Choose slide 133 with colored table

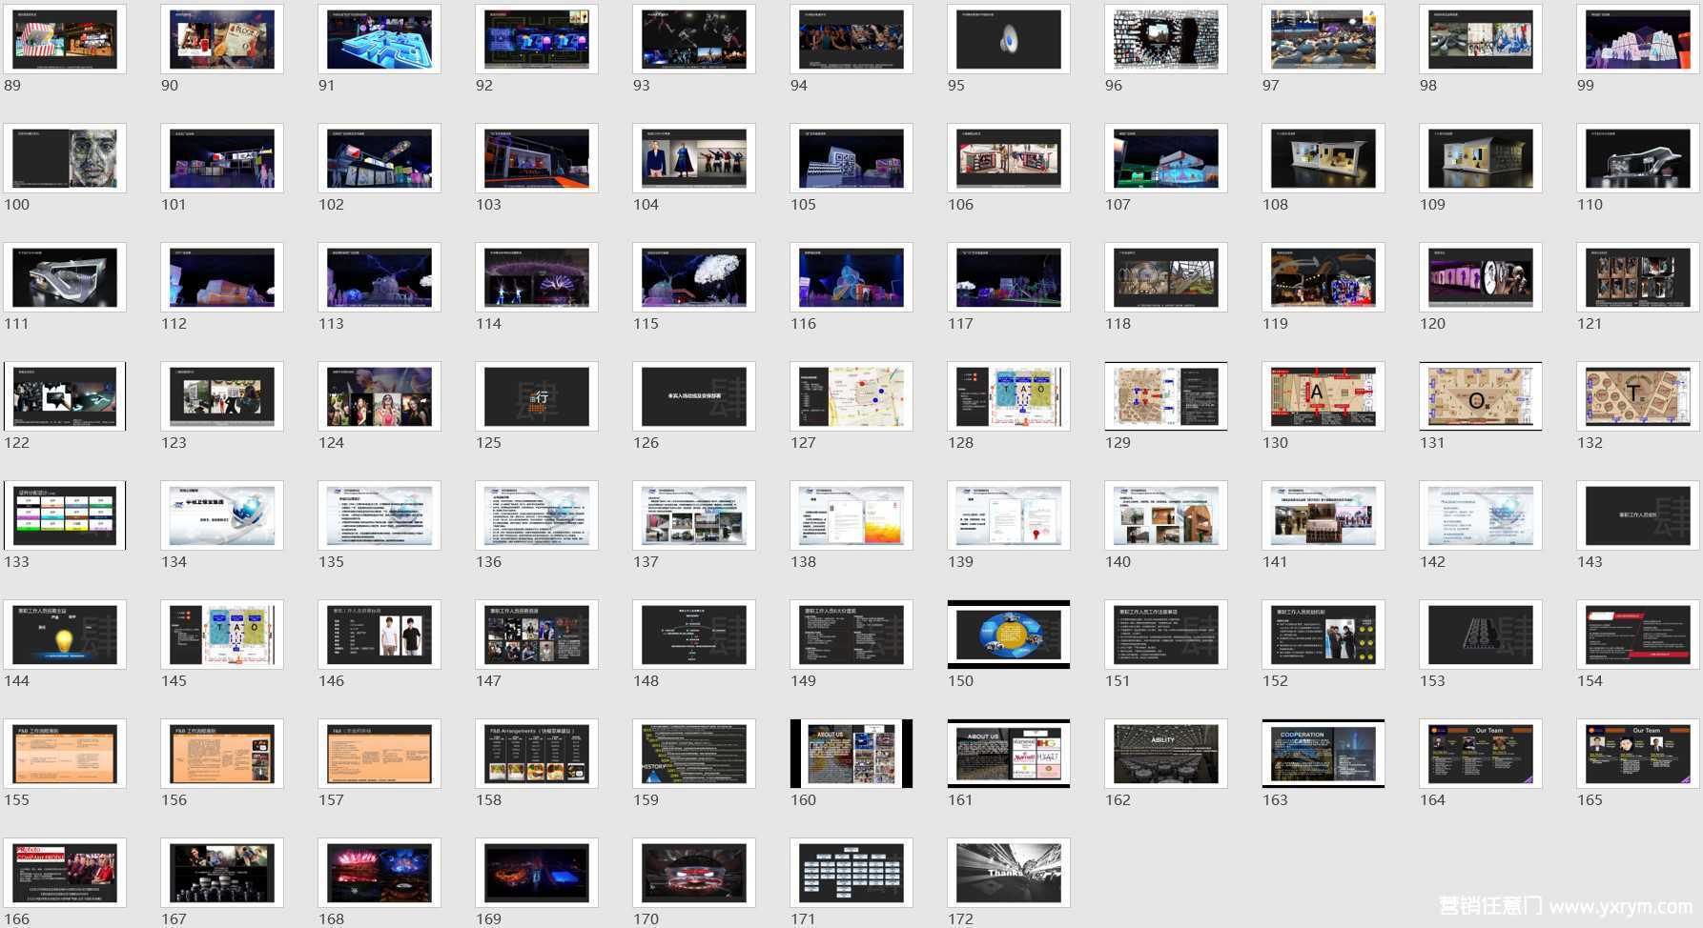pos(65,515)
